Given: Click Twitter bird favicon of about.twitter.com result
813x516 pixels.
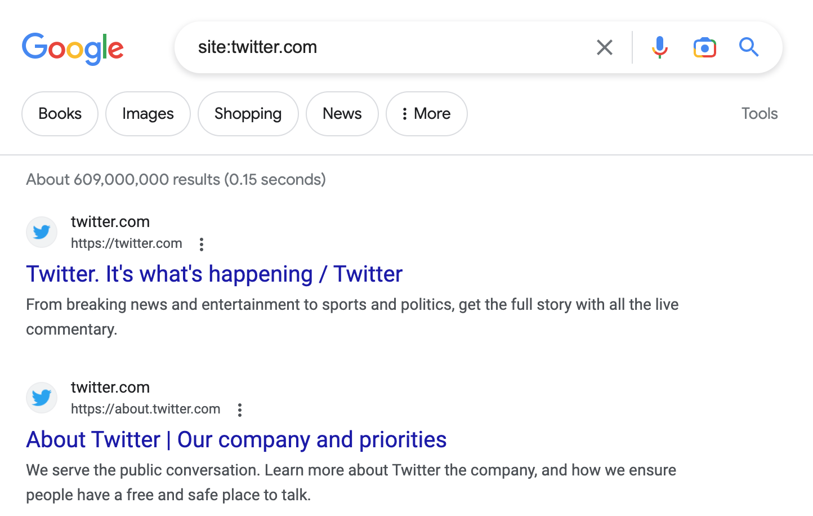Looking at the screenshot, I should [42, 398].
